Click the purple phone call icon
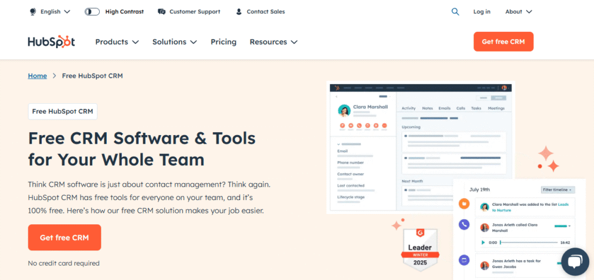Screen dimensions: 594x280 (464, 224)
